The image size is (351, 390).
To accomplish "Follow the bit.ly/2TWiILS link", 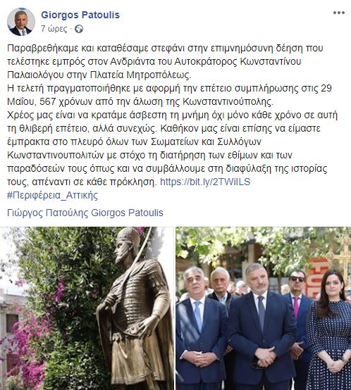I will pyautogui.click(x=205, y=182).
